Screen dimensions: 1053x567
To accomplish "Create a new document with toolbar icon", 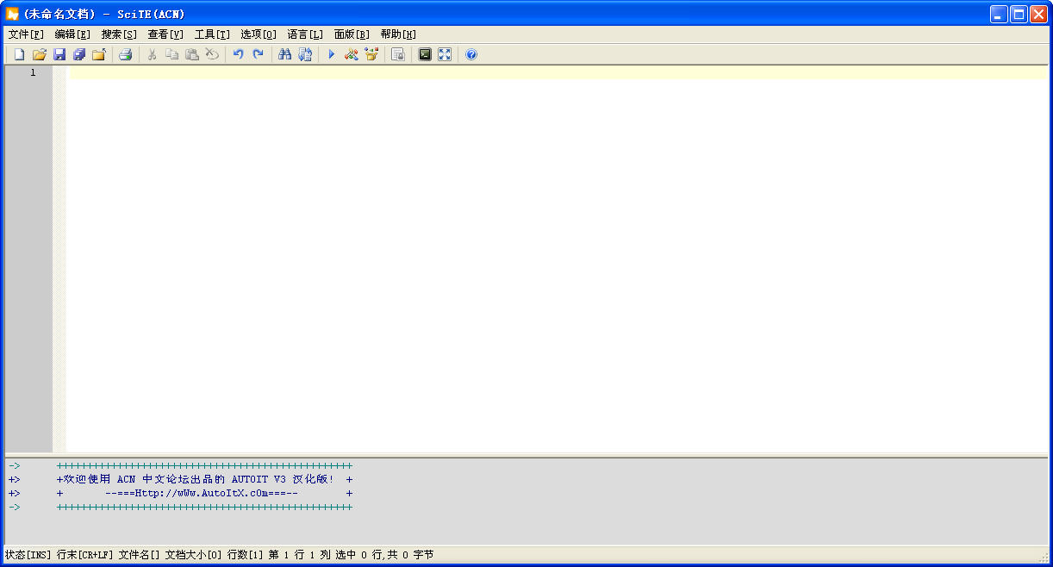I will pyautogui.click(x=19, y=54).
